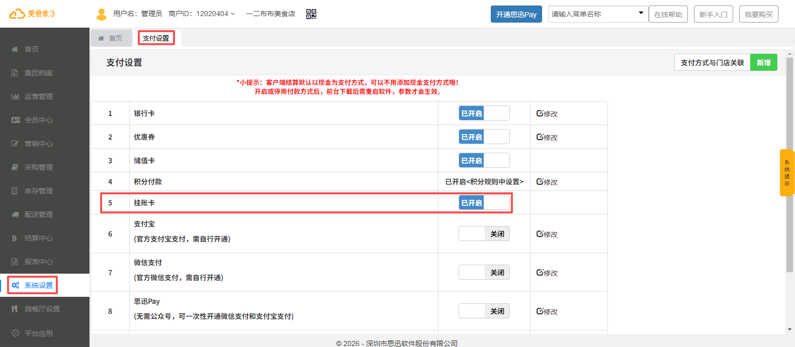This screenshot has height=347, width=795.
Task: Click the 开通思迅Pay button
Action: [516, 14]
